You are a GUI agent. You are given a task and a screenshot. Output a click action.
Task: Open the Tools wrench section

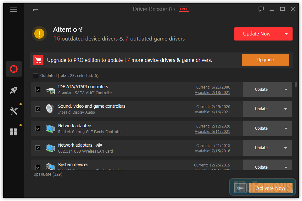click(x=14, y=111)
